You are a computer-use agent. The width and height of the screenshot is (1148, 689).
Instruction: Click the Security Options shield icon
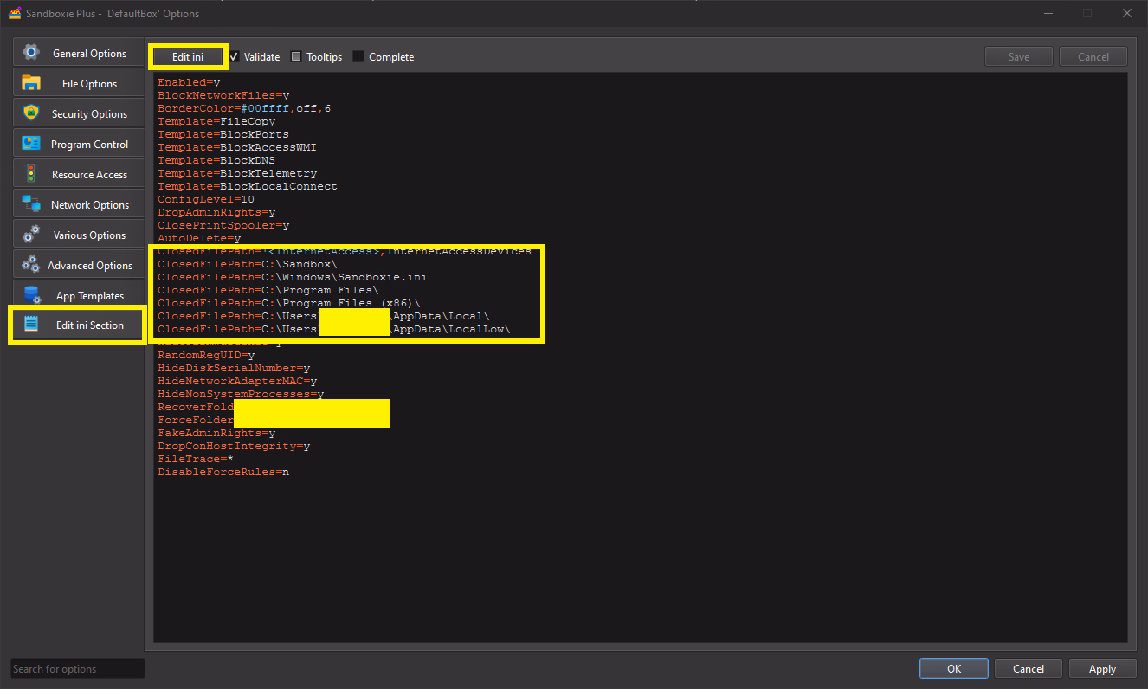tap(31, 113)
